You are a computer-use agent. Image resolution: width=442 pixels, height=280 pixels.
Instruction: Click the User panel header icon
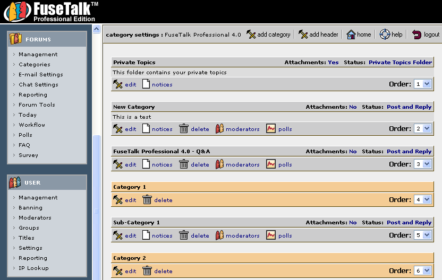pyautogui.click(x=15, y=182)
